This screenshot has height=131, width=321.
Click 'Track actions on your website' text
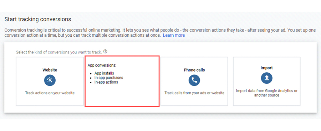tap(50, 93)
